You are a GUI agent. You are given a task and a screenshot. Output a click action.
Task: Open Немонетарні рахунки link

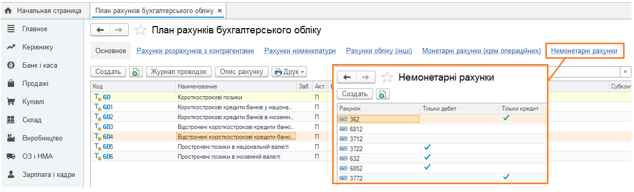point(584,51)
